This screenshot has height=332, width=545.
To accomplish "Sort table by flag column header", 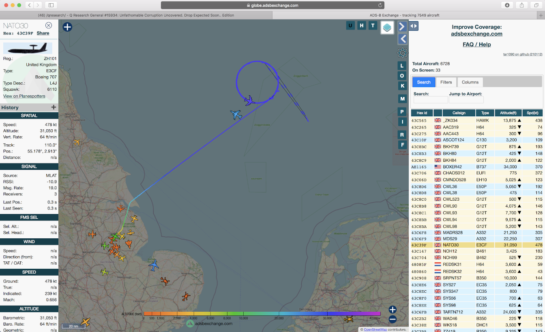I will [x=438, y=113].
